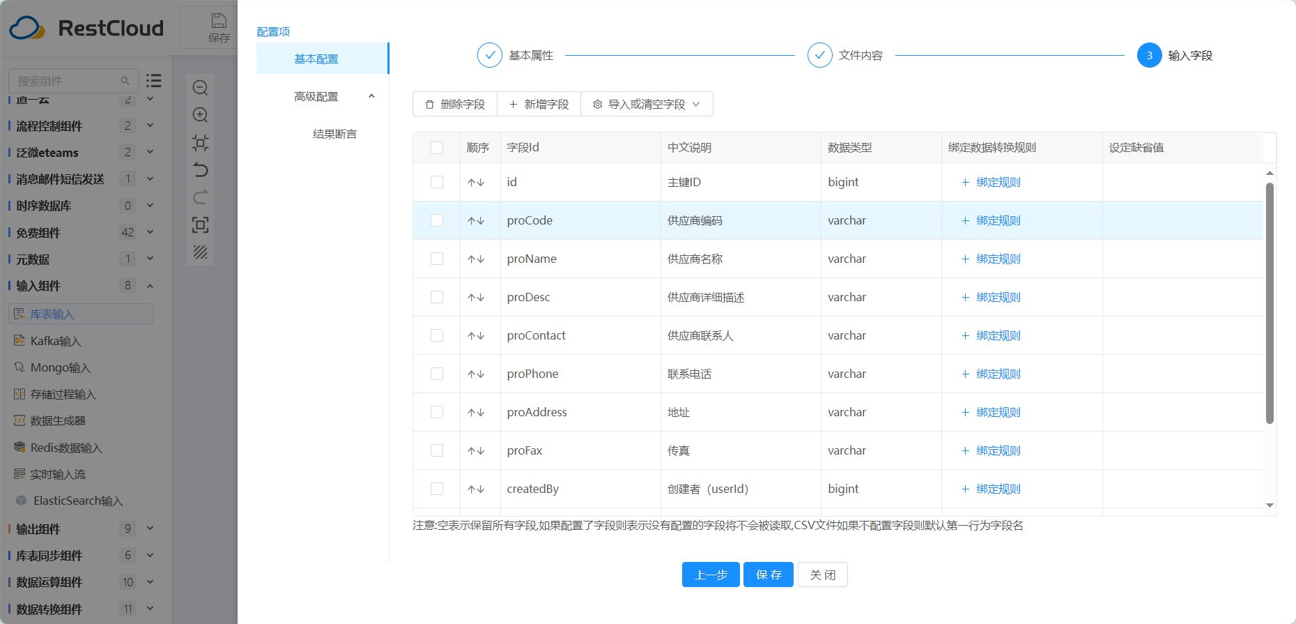
Task: Click the reorder arrows for createdBy row
Action: point(476,489)
